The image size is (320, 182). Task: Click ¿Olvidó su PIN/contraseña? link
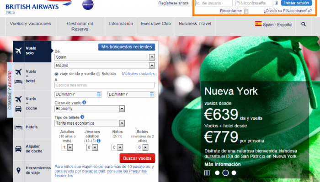288,11
